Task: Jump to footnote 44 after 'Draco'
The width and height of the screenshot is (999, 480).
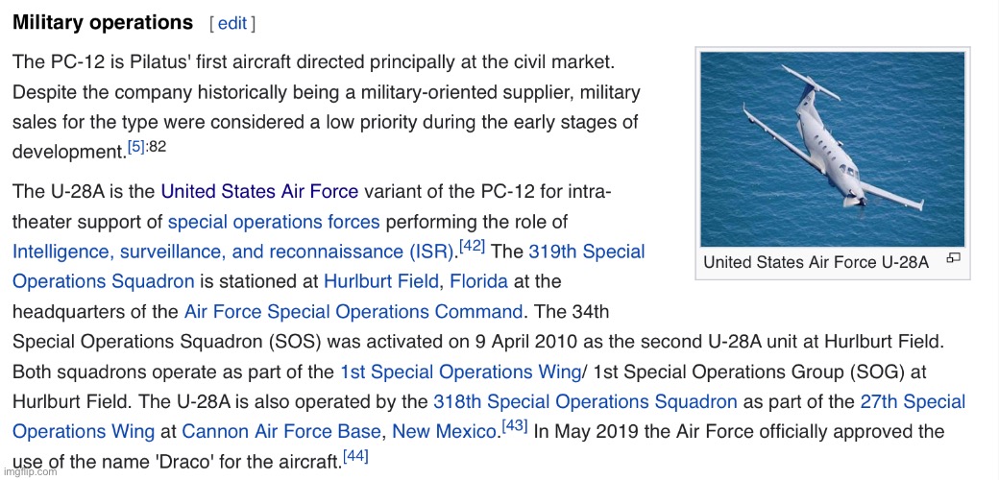Action: 355,456
